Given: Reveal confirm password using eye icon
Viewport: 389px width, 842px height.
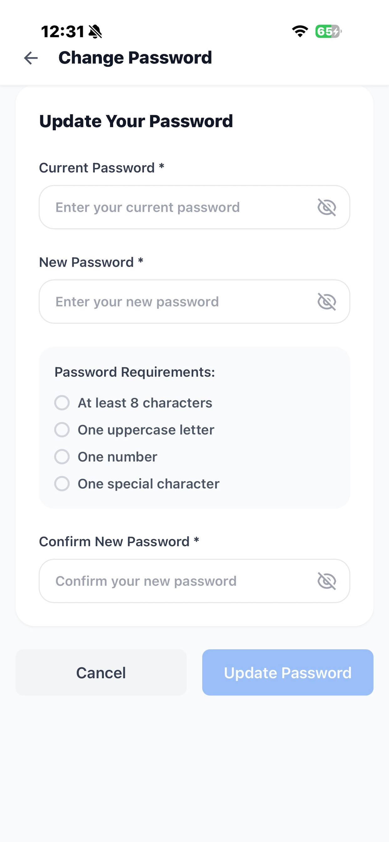Looking at the screenshot, I should tap(327, 581).
